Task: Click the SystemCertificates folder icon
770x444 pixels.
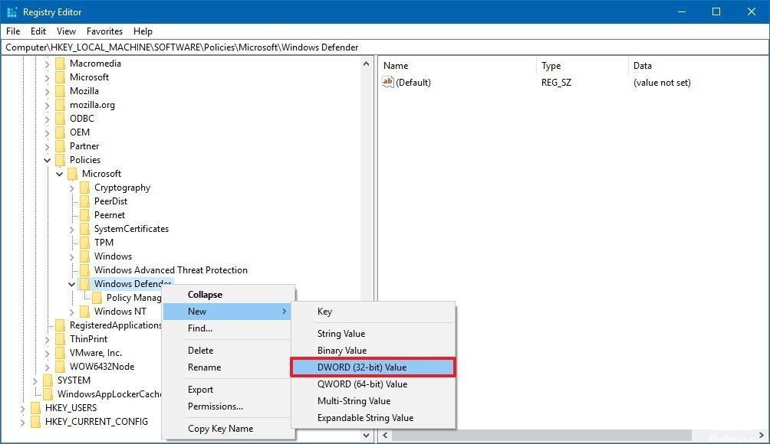Action: pyautogui.click(x=84, y=229)
